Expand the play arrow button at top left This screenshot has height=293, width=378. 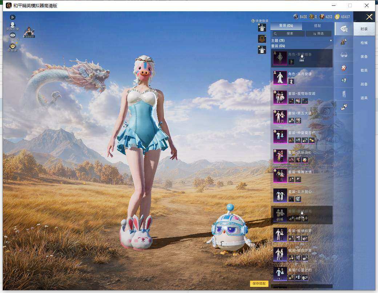pos(12,17)
